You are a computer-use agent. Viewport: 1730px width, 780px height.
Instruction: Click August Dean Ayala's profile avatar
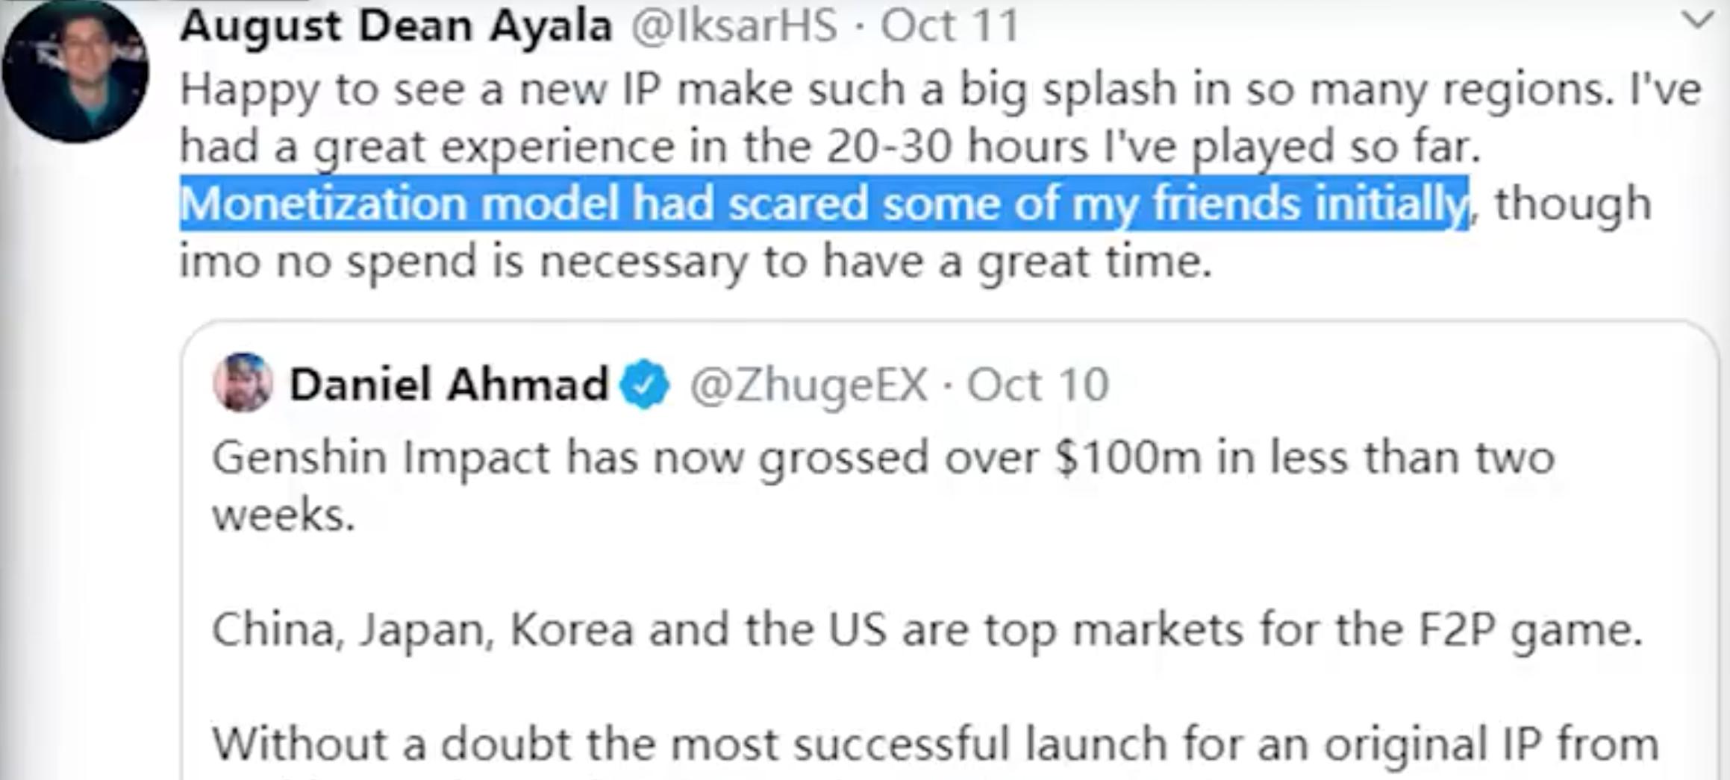pos(75,71)
